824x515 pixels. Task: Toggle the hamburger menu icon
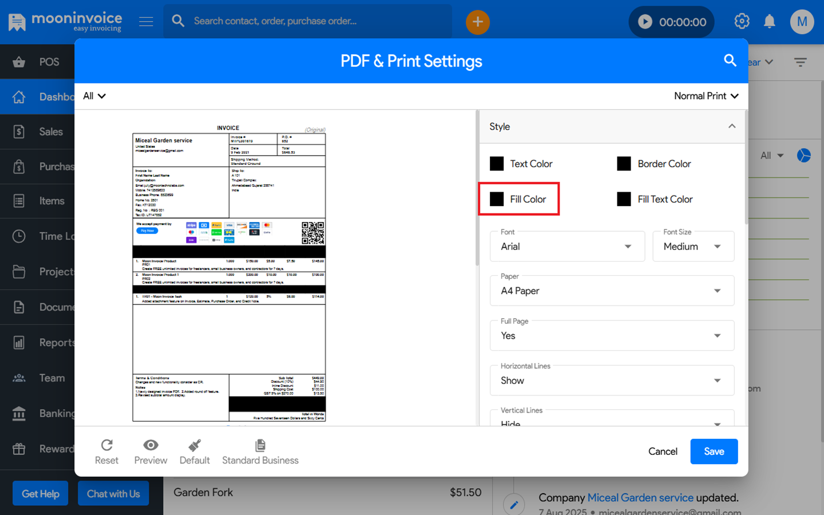click(146, 22)
